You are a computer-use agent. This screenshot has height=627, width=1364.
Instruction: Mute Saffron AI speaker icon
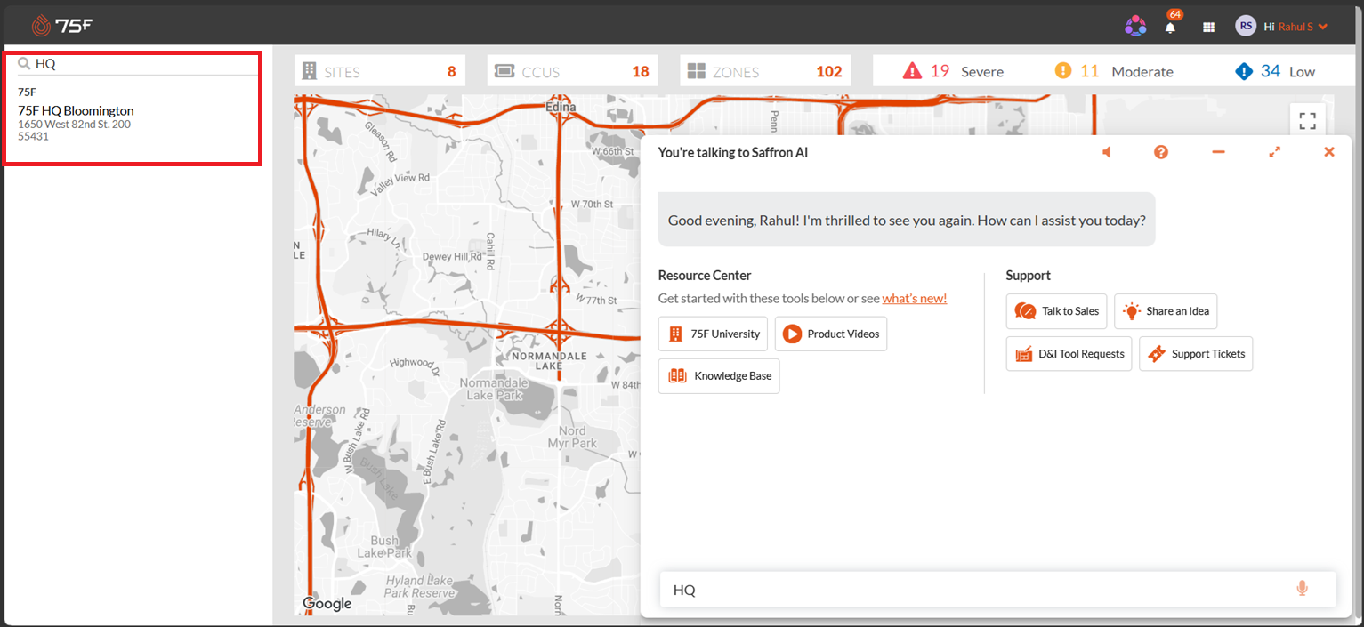click(x=1106, y=152)
